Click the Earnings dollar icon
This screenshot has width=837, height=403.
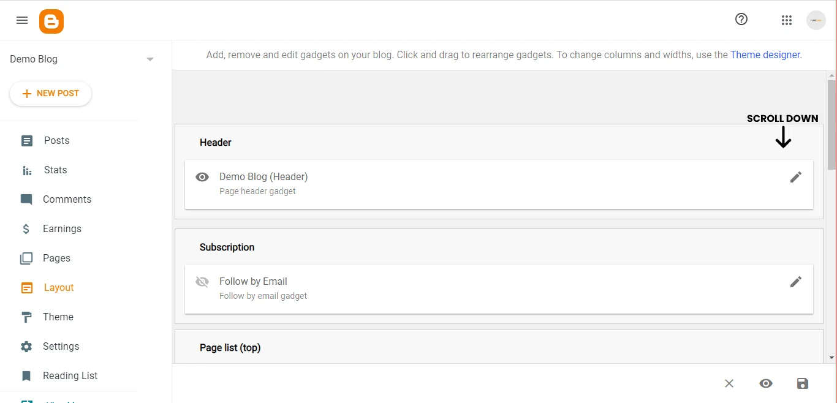point(26,228)
